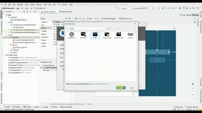The width and height of the screenshot is (202, 113).
Task: Click the green Run app button
Action: [153, 8]
